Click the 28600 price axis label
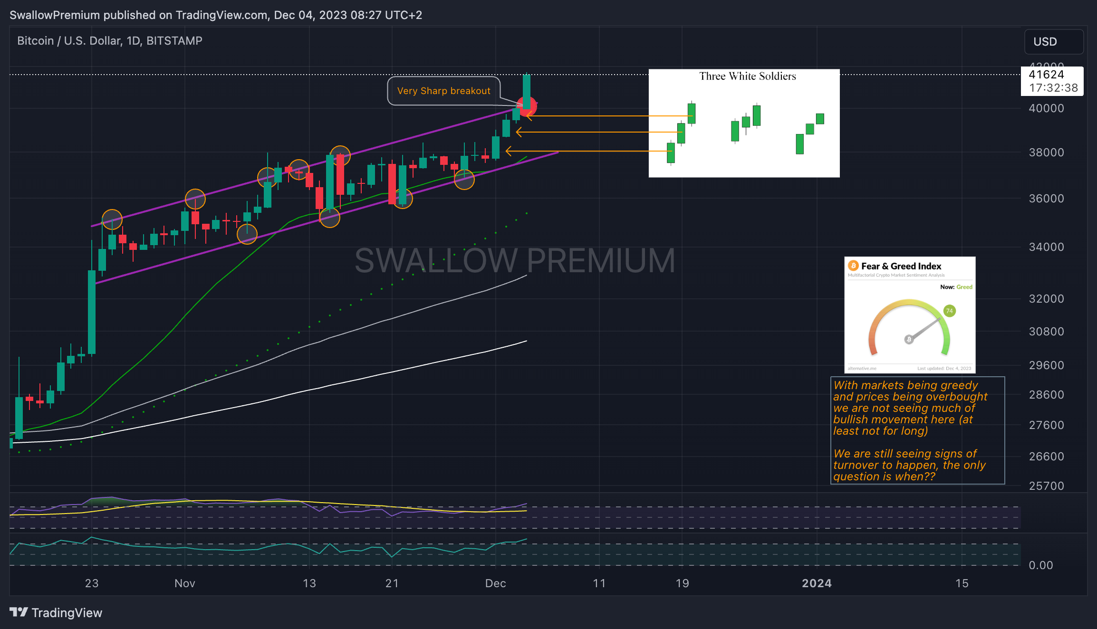Image resolution: width=1097 pixels, height=629 pixels. click(1046, 395)
